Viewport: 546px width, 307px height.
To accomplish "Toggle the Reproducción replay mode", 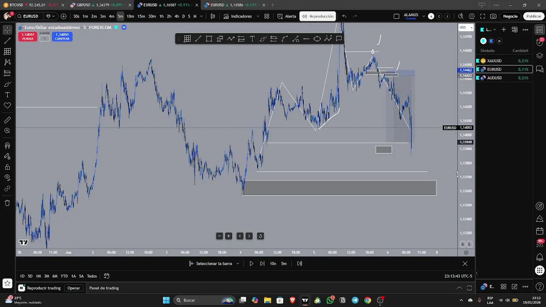I will 318,16.
